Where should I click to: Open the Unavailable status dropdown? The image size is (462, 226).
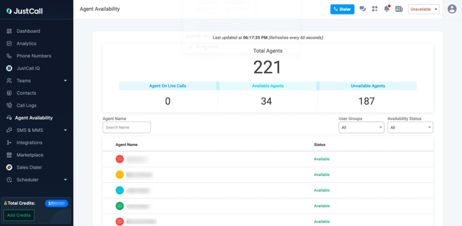click(x=424, y=9)
